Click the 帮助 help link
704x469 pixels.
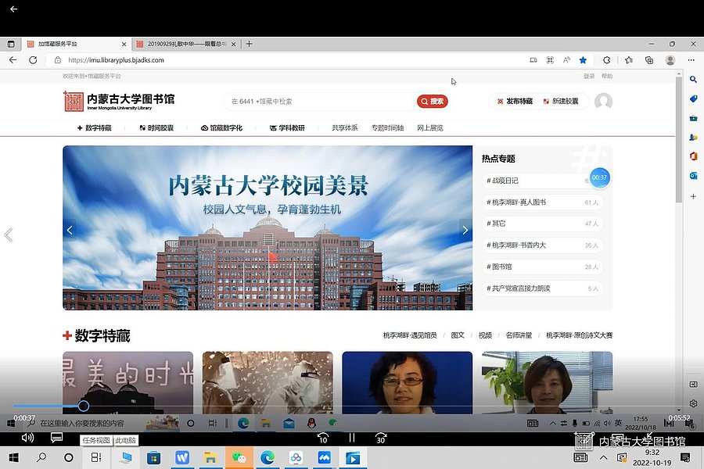tap(607, 77)
